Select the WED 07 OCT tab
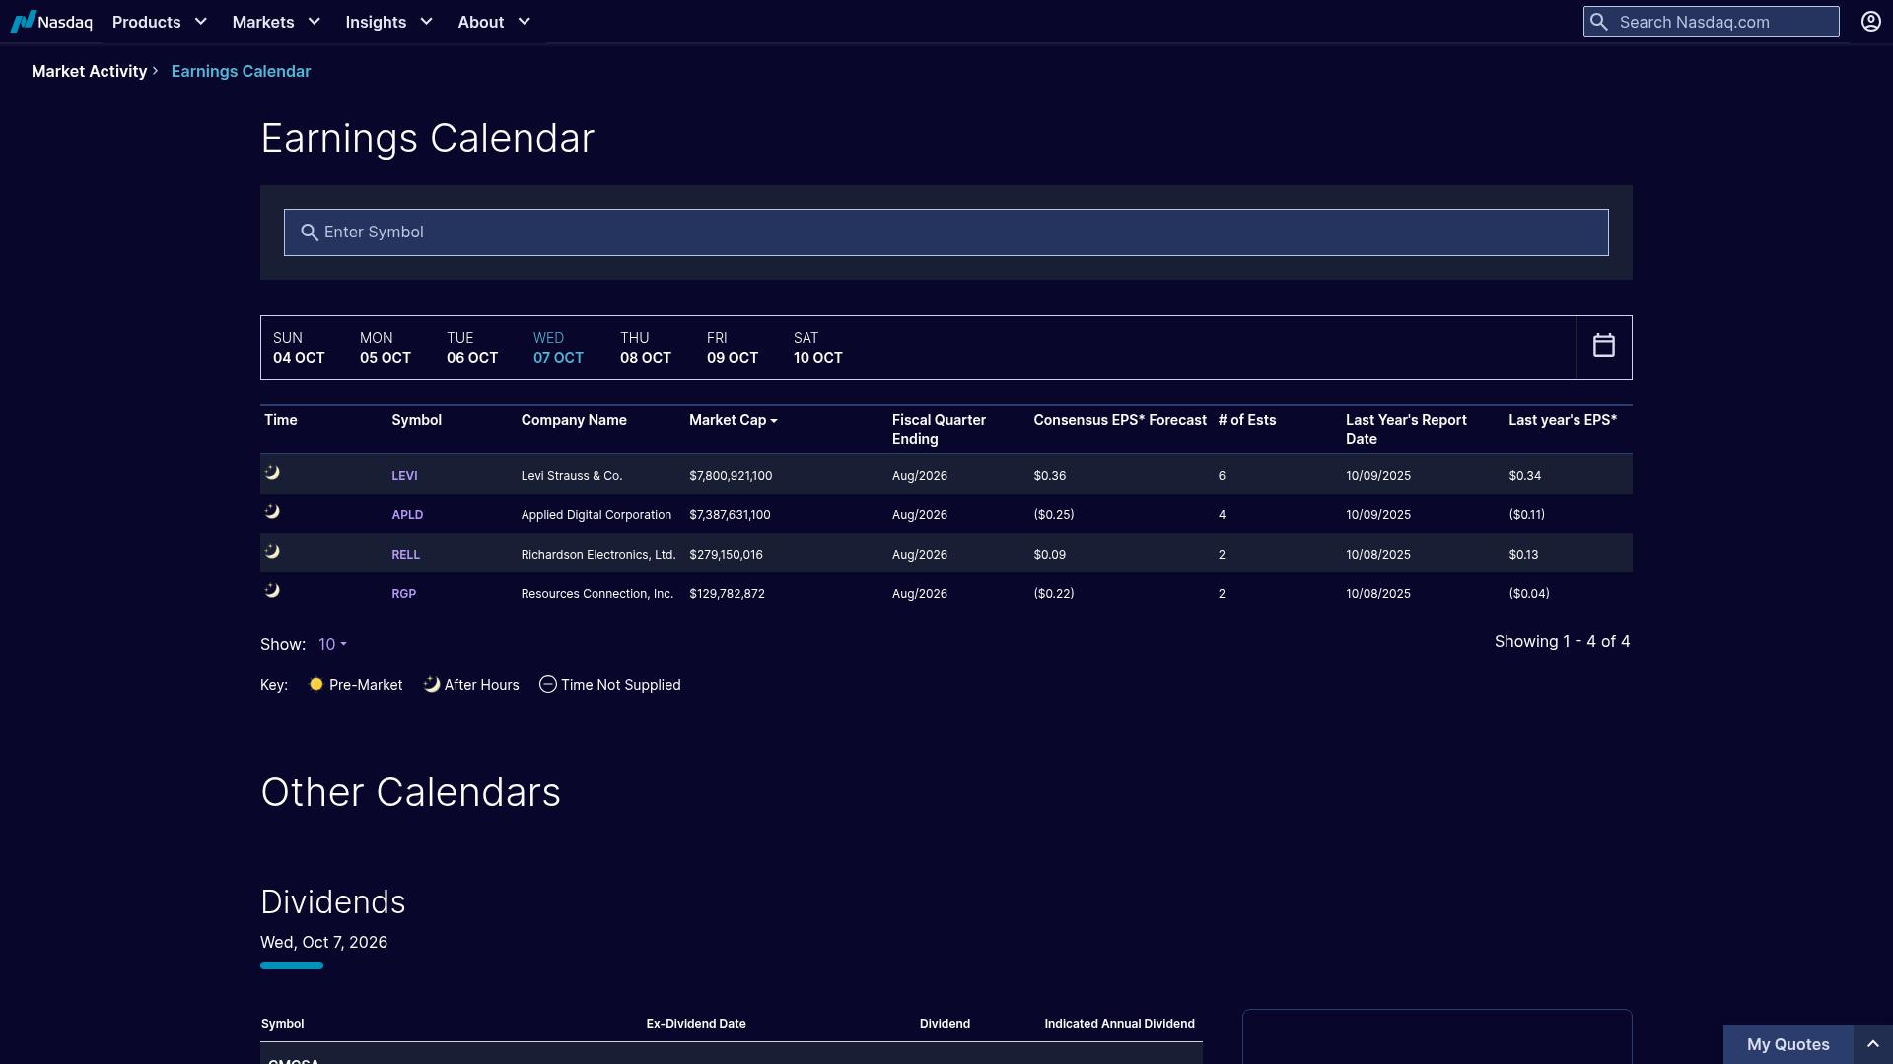1893x1064 pixels. (558, 348)
